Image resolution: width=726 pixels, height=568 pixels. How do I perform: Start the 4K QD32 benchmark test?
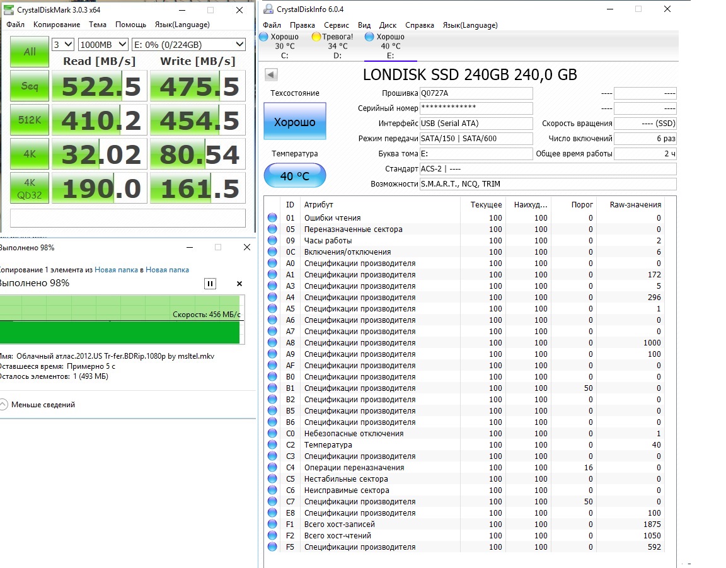(30, 188)
